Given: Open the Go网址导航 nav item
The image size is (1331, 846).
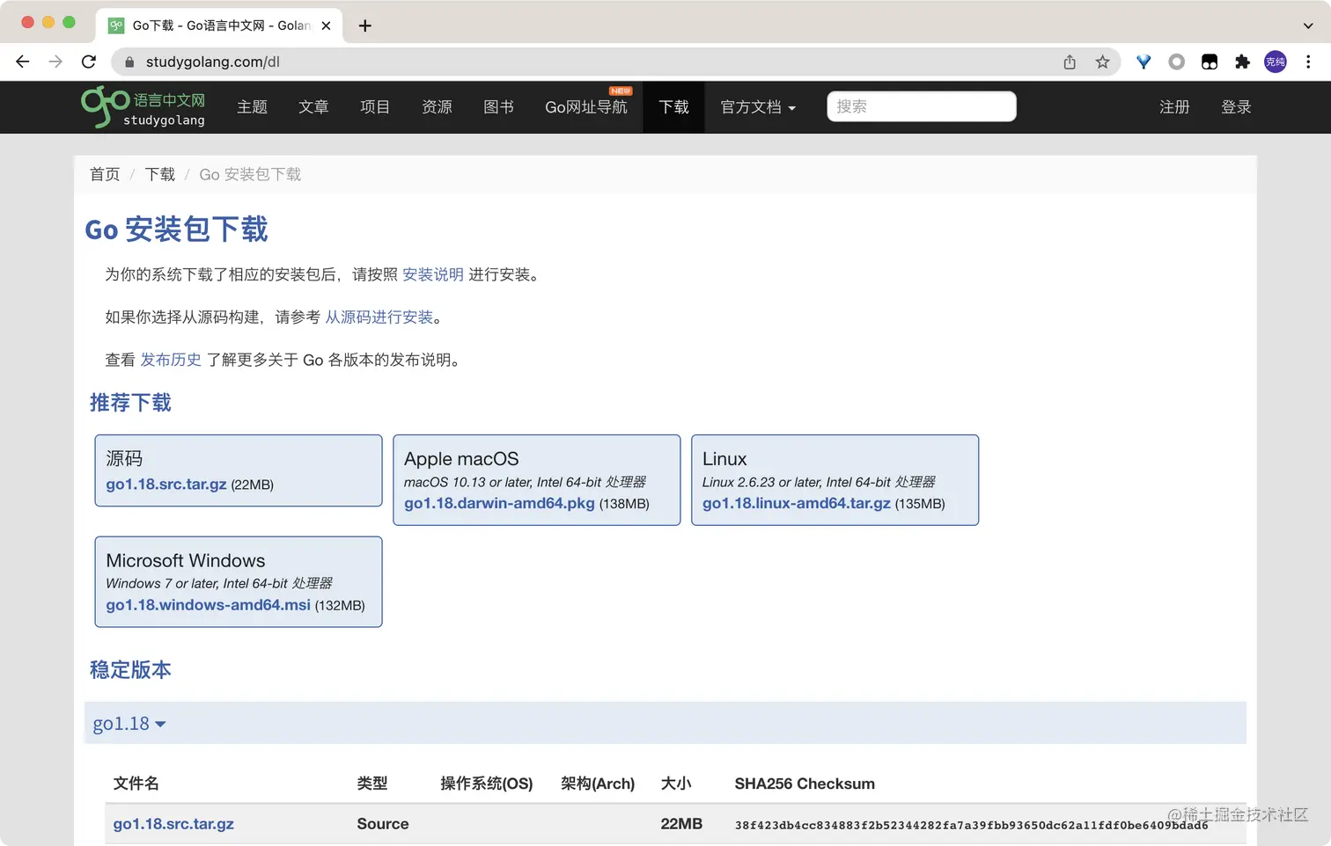Looking at the screenshot, I should 586,107.
